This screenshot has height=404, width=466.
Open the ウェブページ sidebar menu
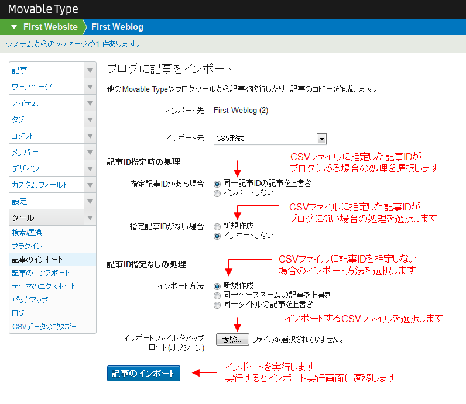(x=47, y=87)
